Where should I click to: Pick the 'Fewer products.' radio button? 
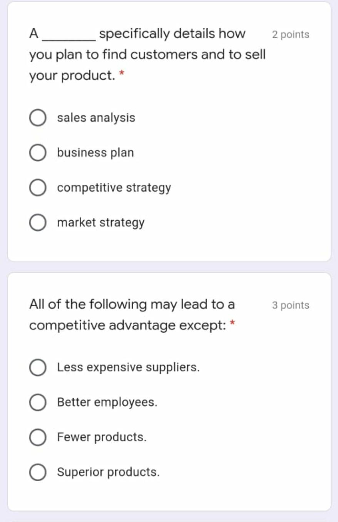pos(38,437)
